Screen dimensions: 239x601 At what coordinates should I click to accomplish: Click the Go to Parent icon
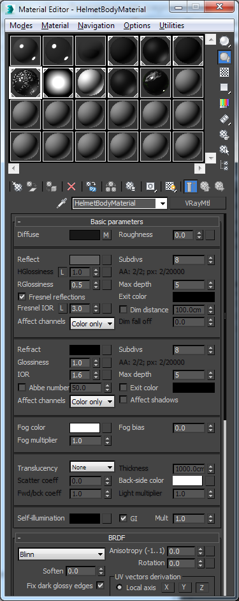(205, 186)
